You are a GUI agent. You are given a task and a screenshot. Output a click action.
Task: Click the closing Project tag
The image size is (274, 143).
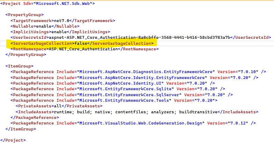(13, 141)
